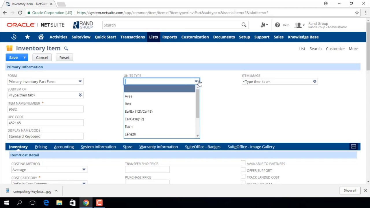The image size is (370, 208).
Task: Click the page vertical scrollbar thumb
Action: pyautogui.click(x=368, y=46)
